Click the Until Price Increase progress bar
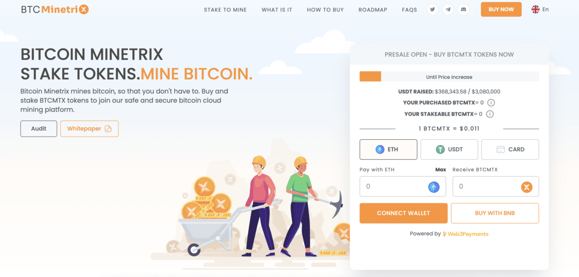579x277 pixels. pos(449,77)
